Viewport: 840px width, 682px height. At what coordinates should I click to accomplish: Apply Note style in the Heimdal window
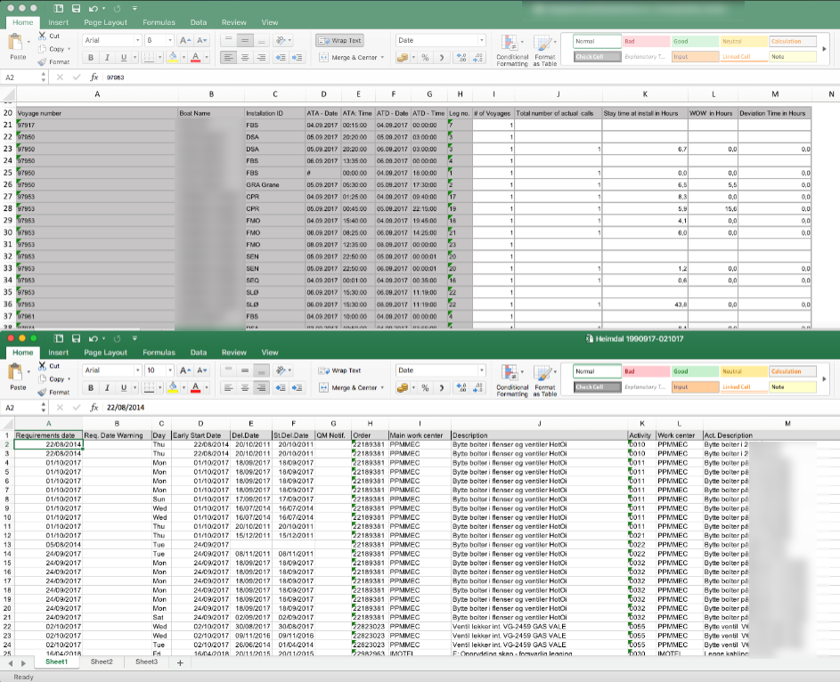coord(793,386)
